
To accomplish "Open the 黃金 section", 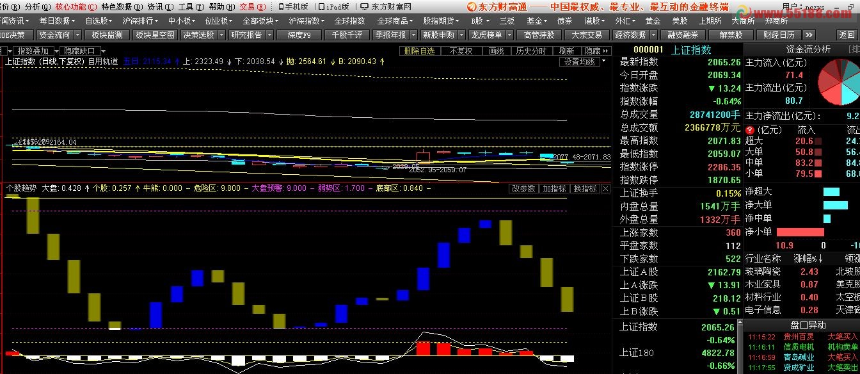I will (653, 20).
